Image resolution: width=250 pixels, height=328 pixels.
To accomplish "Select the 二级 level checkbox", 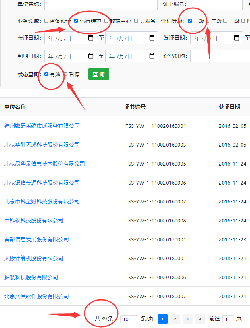I will (208, 21).
